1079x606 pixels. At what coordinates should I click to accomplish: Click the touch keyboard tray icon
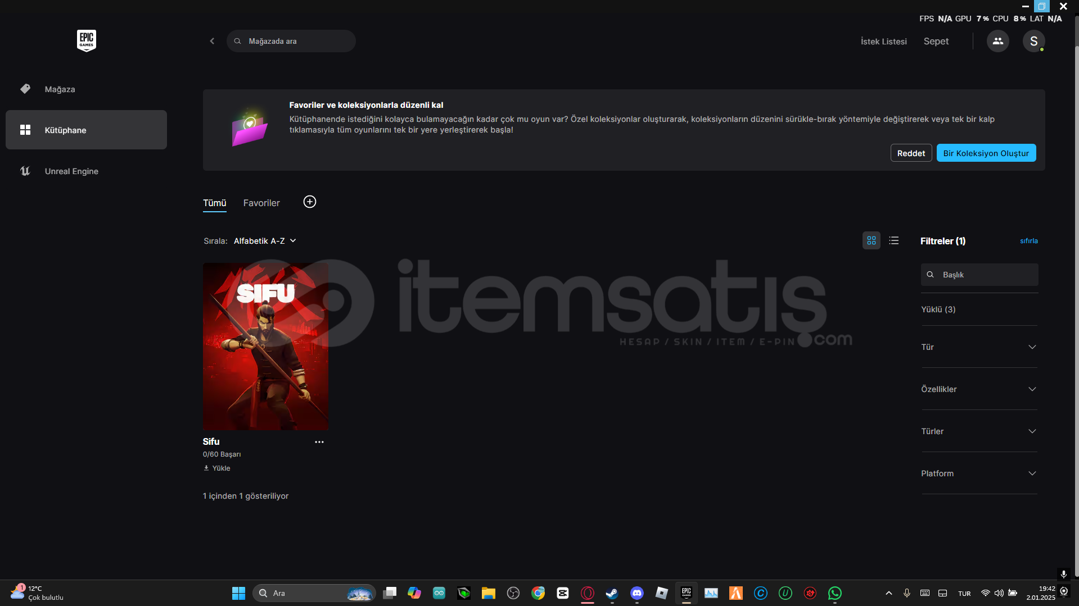pos(924,593)
